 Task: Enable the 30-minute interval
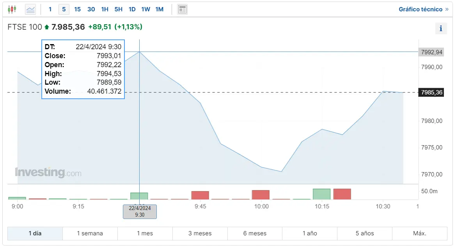coord(91,9)
